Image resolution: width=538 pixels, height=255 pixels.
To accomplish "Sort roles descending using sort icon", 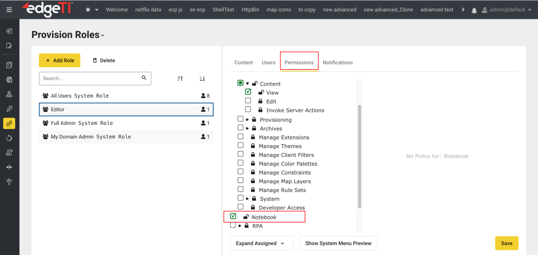I will 202,79.
